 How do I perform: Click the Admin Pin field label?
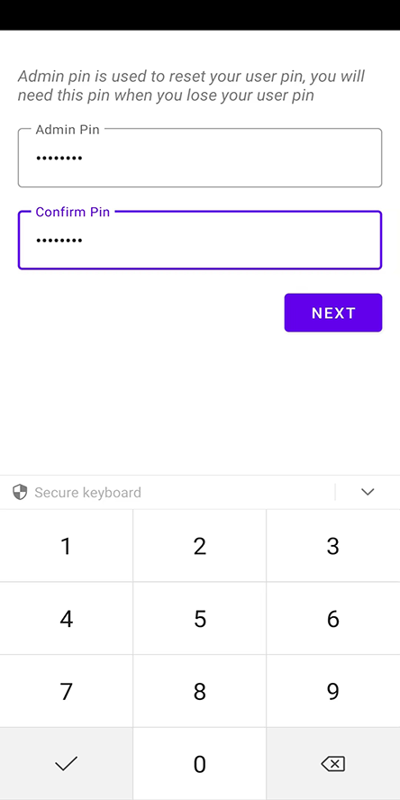click(68, 130)
